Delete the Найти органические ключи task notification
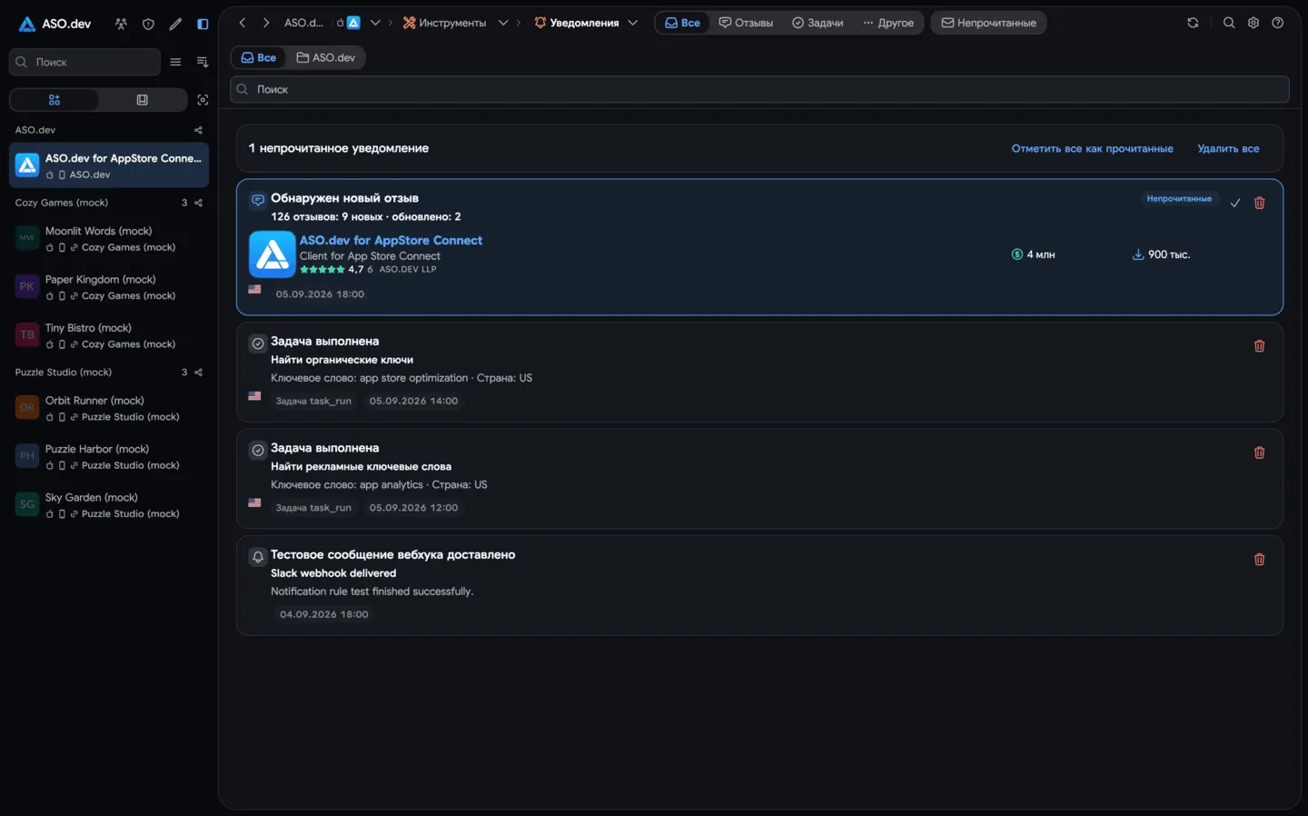 [1259, 345]
